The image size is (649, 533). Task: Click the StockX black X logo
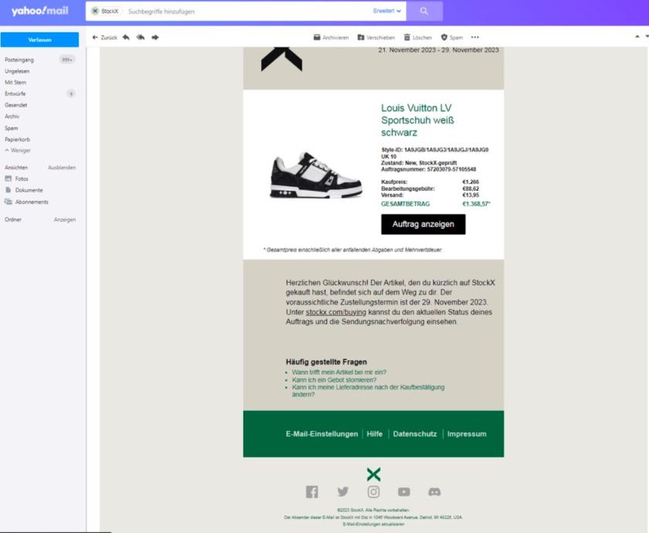coord(281,59)
